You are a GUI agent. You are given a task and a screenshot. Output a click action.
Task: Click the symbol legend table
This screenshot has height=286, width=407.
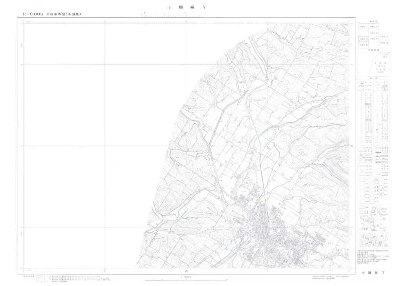[x=373, y=112]
